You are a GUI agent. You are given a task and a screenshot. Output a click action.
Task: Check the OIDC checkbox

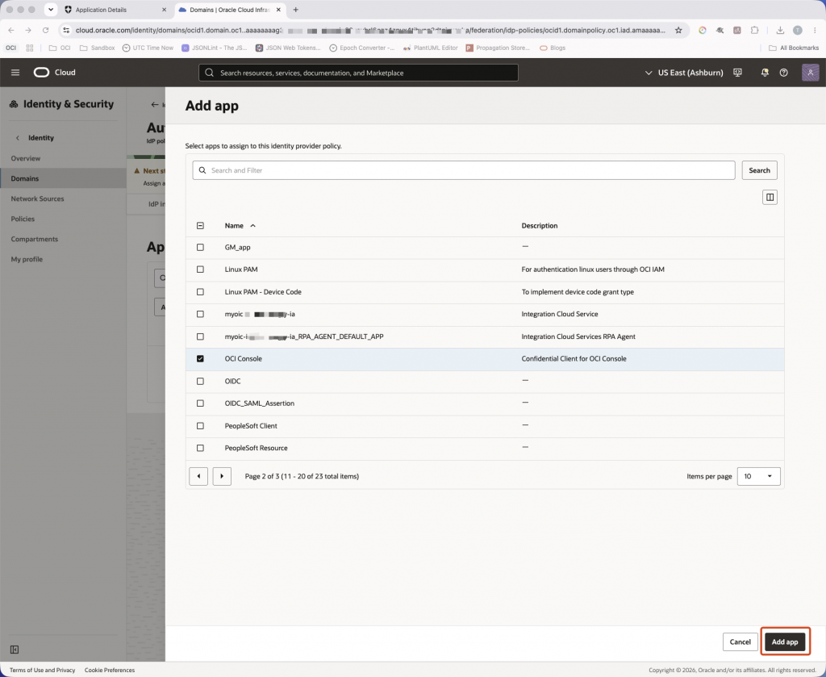(200, 381)
